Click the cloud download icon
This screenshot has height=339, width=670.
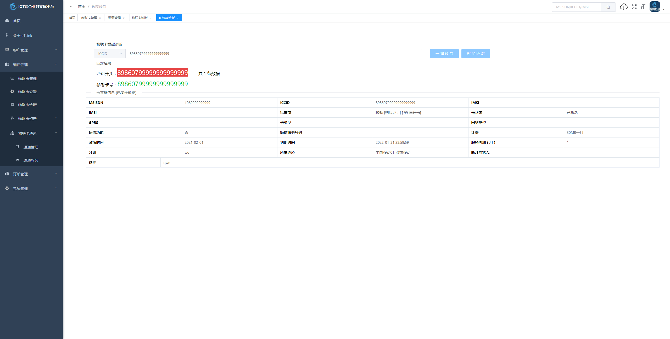[x=624, y=7]
